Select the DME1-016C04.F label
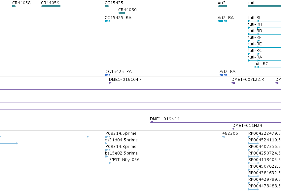This screenshot has width=281, height=191. coord(125,80)
